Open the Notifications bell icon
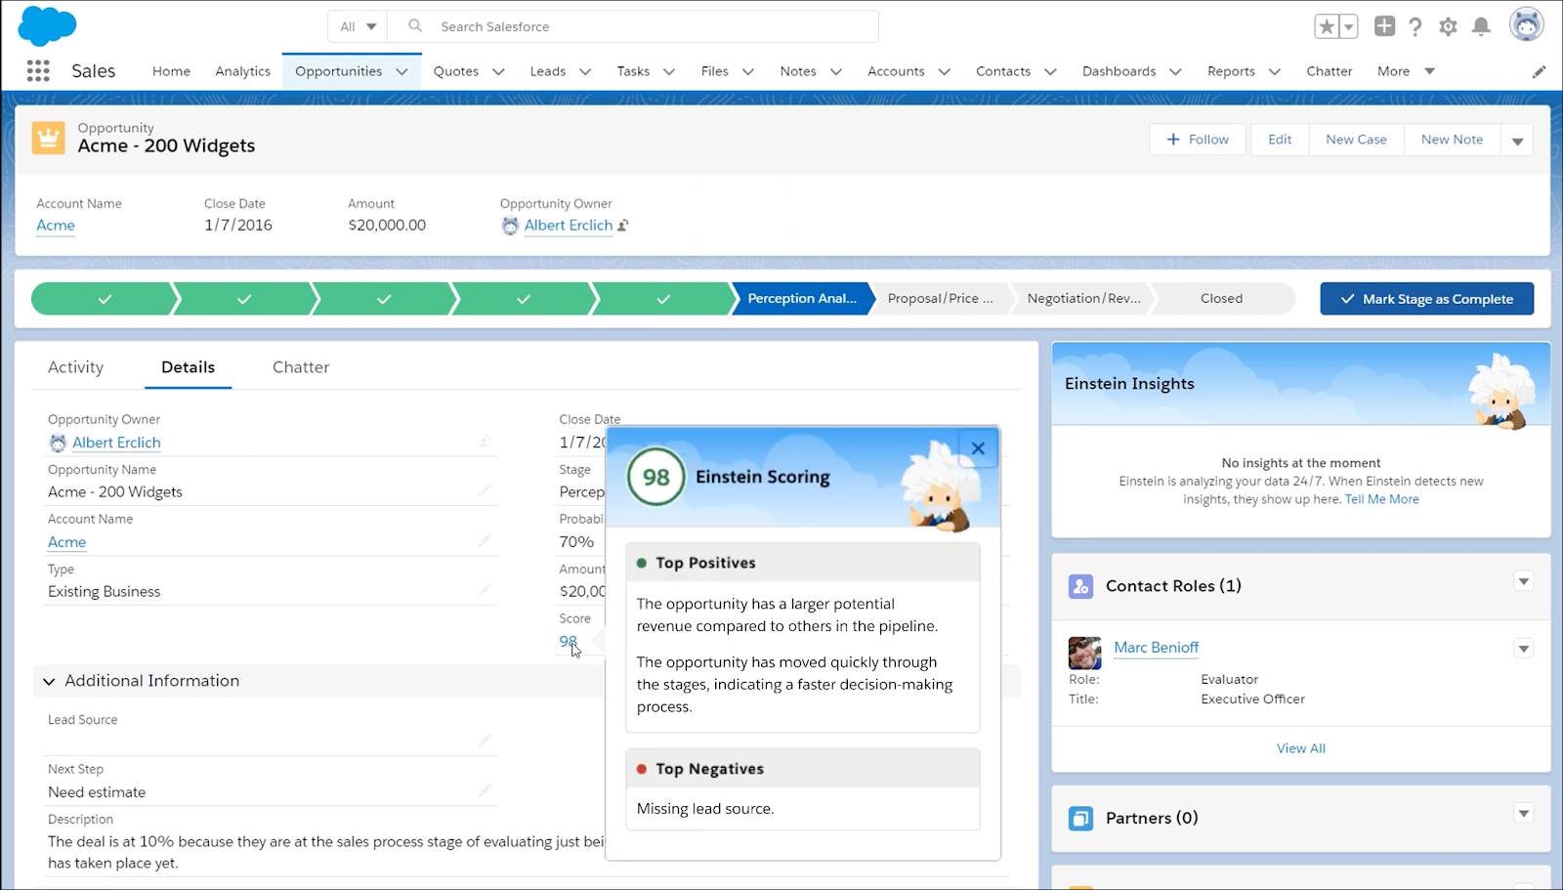The image size is (1563, 890). (1481, 26)
